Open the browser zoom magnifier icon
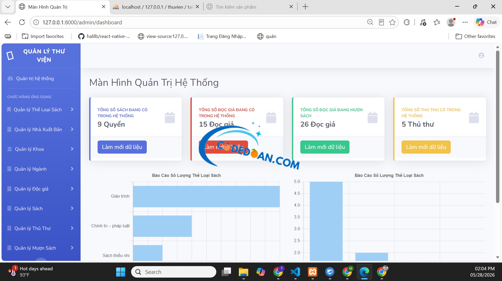Image resolution: width=502 pixels, height=281 pixels. 370,22
